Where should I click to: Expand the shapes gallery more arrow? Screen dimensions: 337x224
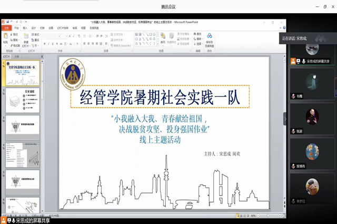coord(157,44)
